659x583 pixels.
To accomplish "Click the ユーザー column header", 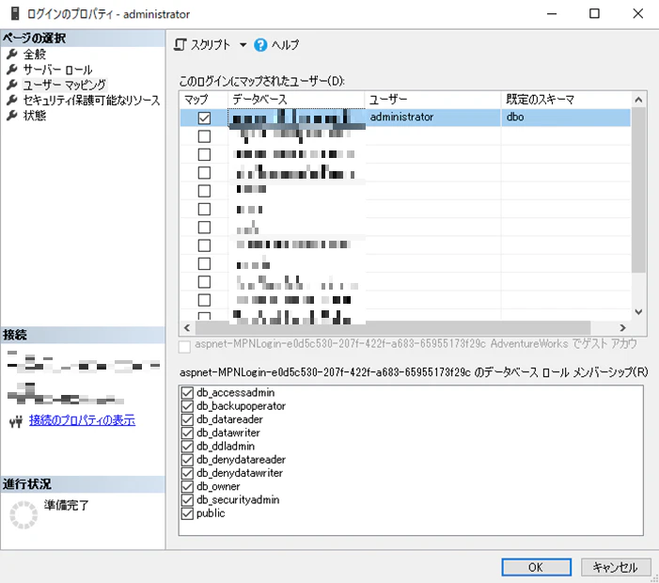I will pyautogui.click(x=432, y=100).
